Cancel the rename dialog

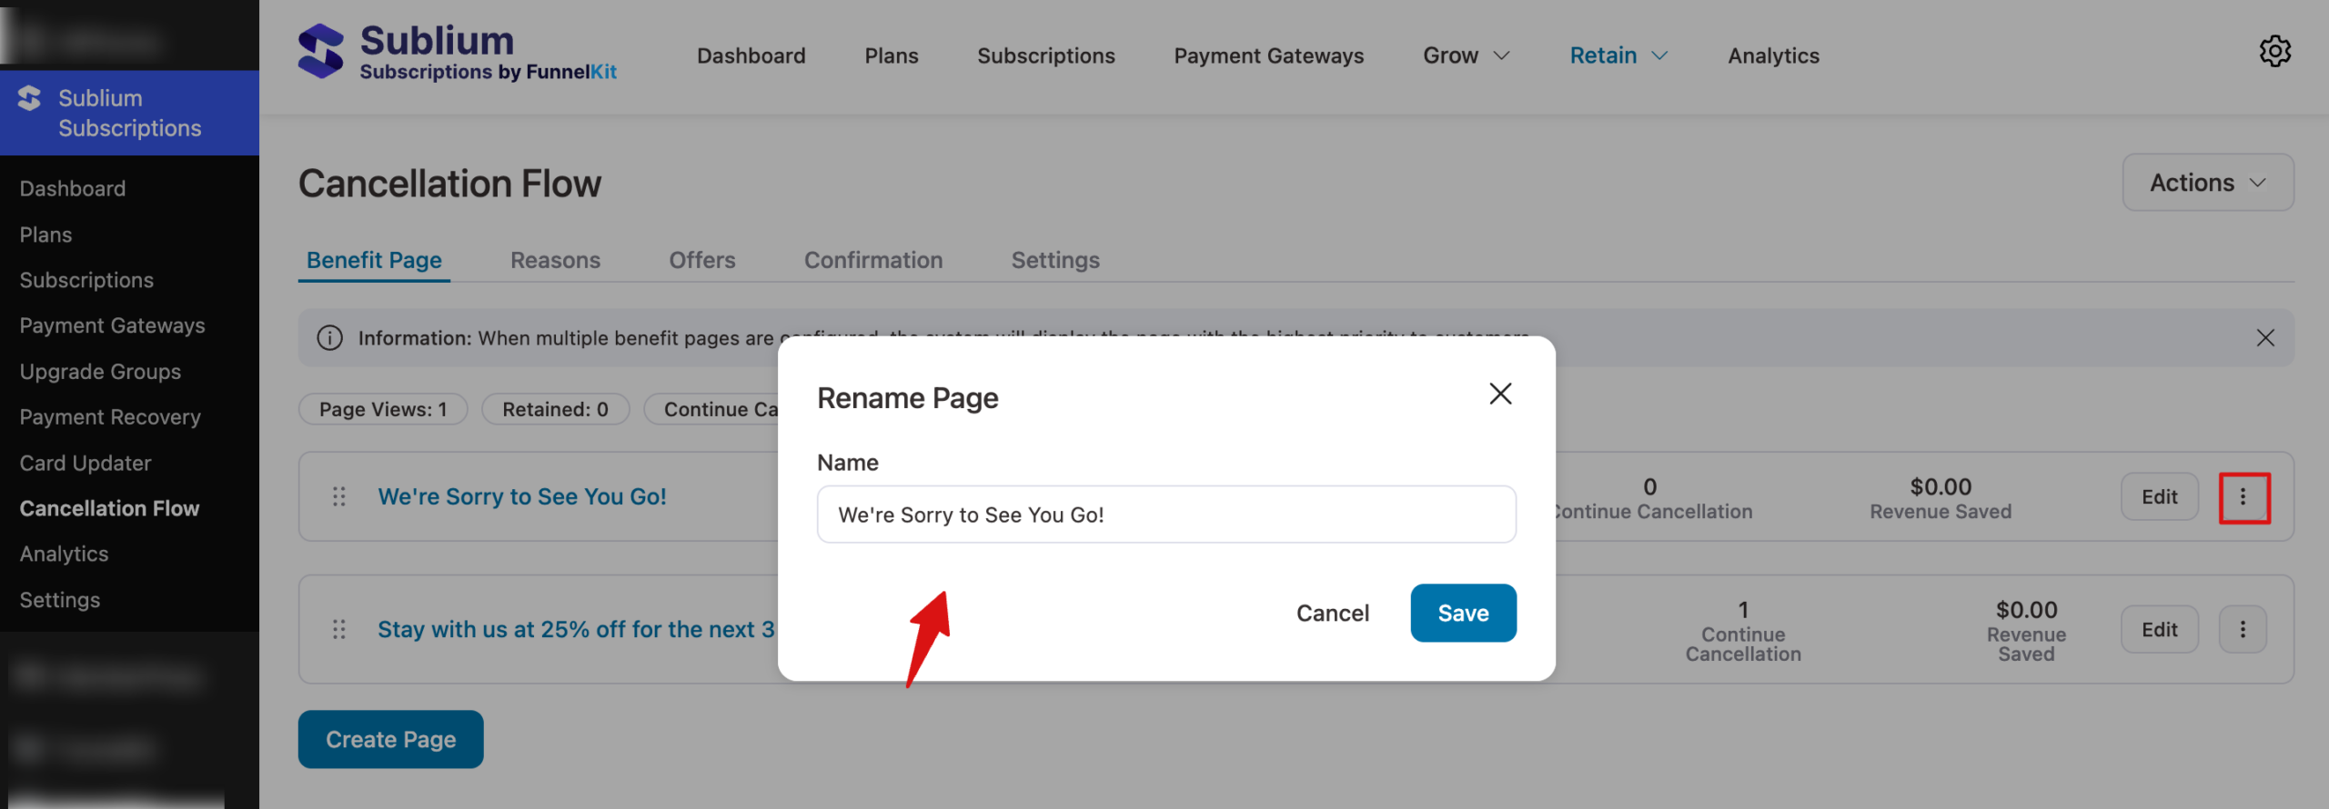point(1332,614)
